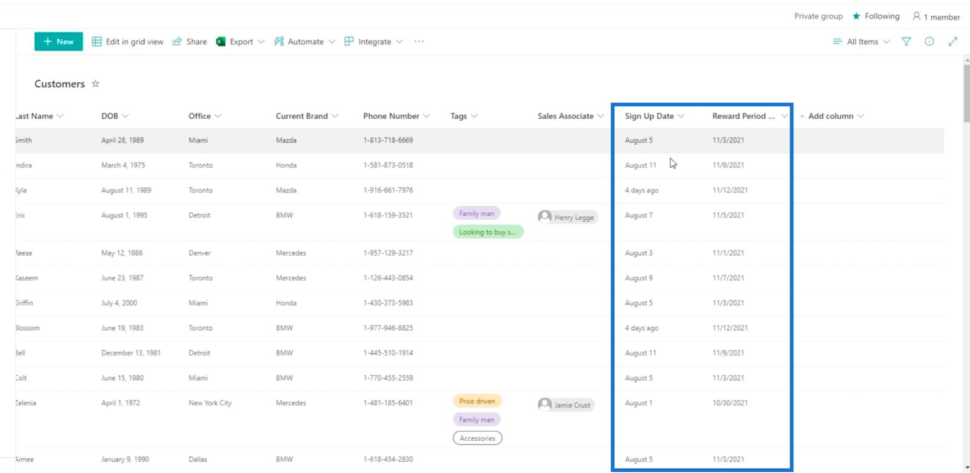Image resolution: width=970 pixels, height=473 pixels.
Task: Click the 11/1/2021 reward period cell
Action: pyautogui.click(x=728, y=253)
